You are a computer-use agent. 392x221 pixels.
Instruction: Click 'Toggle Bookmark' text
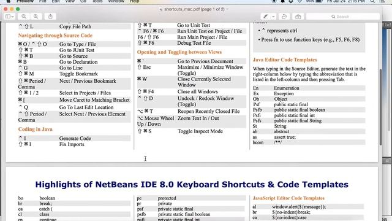(78, 74)
